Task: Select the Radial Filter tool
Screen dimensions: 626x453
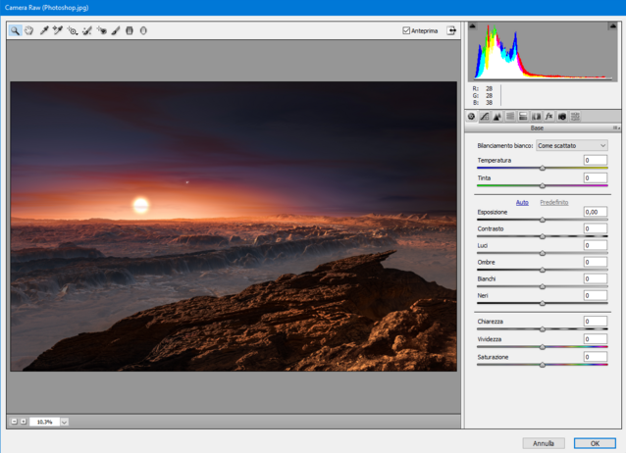Action: [143, 30]
